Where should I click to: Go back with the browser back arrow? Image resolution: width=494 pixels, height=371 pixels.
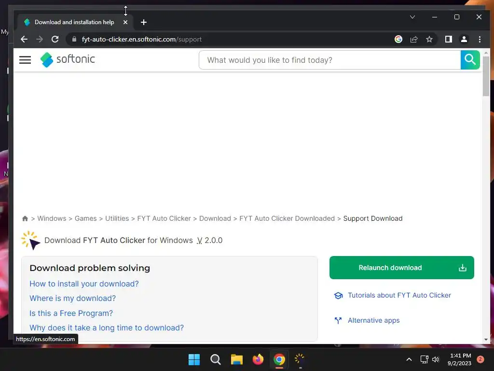(x=24, y=39)
